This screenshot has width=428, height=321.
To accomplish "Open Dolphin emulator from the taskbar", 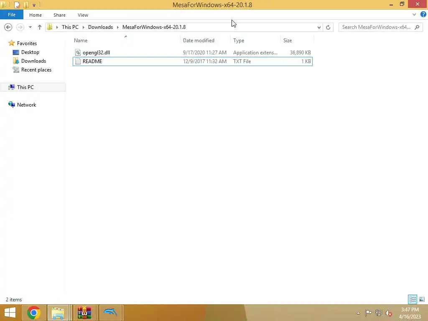I will tap(110, 313).
